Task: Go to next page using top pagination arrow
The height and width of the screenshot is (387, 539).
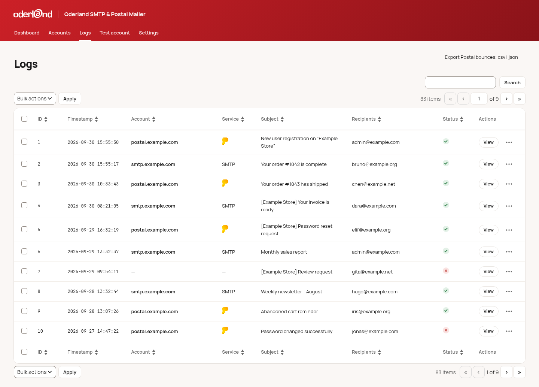Action: pyautogui.click(x=506, y=99)
